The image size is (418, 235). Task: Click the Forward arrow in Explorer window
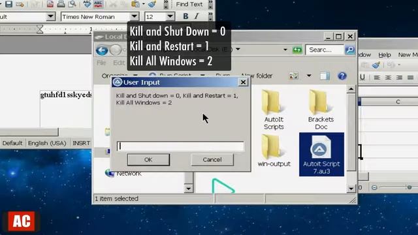tap(116, 50)
